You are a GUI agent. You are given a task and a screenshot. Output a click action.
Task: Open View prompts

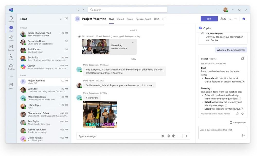238,122
